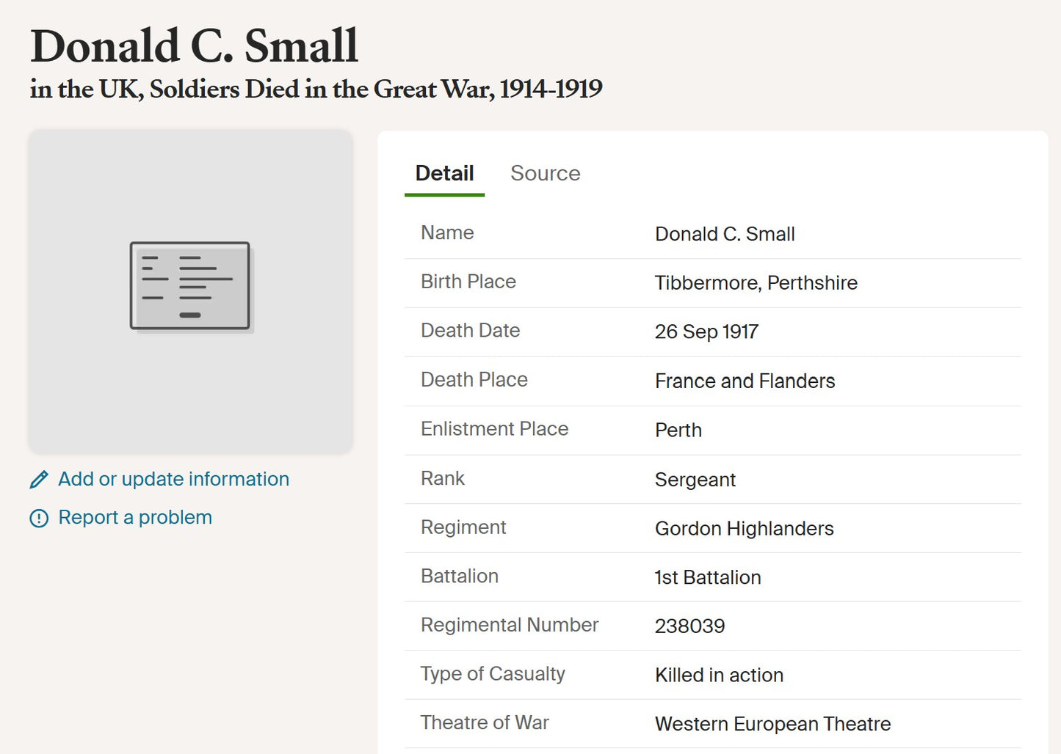1061x754 pixels.
Task: Click the 1st Battalion value
Action: tap(707, 577)
